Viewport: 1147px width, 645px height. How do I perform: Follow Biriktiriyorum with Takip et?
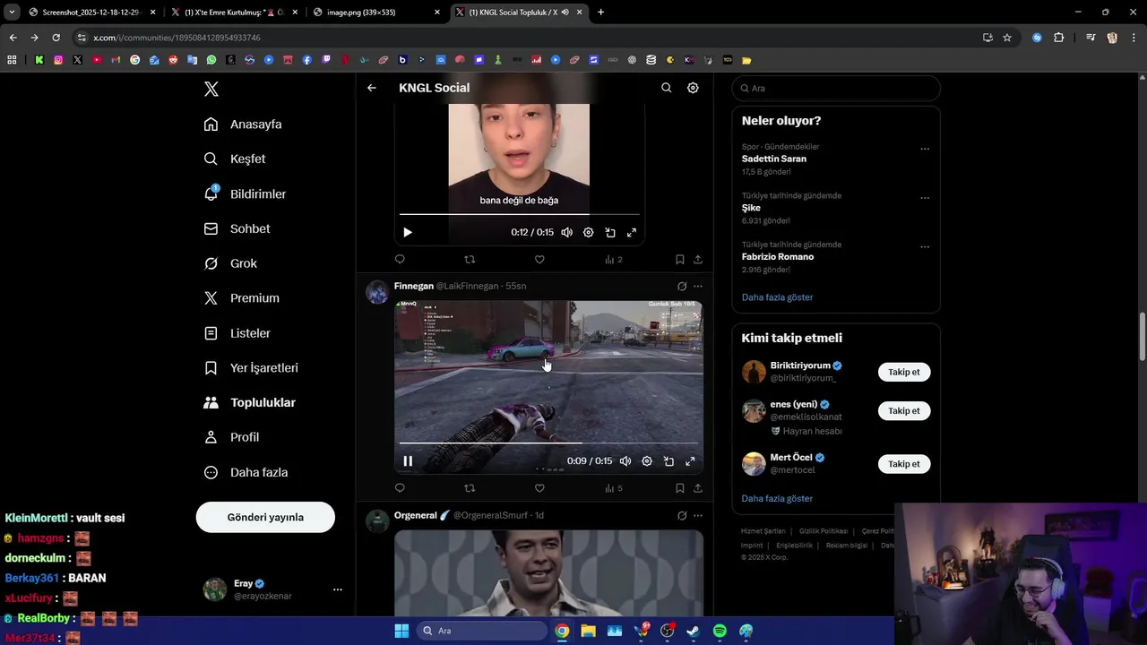904,372
